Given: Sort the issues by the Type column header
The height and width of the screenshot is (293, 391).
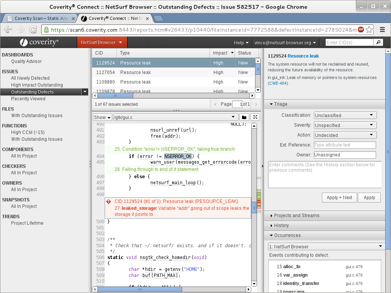Looking at the screenshot, I should click(x=163, y=53).
